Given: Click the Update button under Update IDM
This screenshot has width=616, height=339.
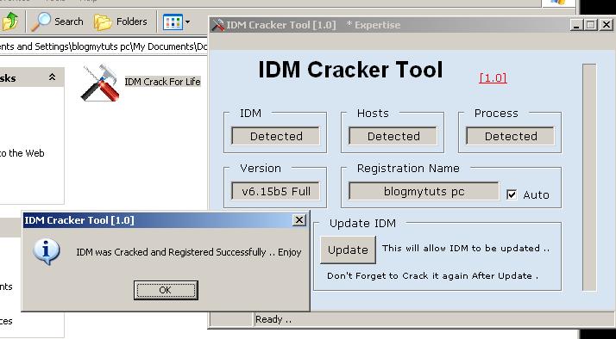Looking at the screenshot, I should pyautogui.click(x=348, y=250).
